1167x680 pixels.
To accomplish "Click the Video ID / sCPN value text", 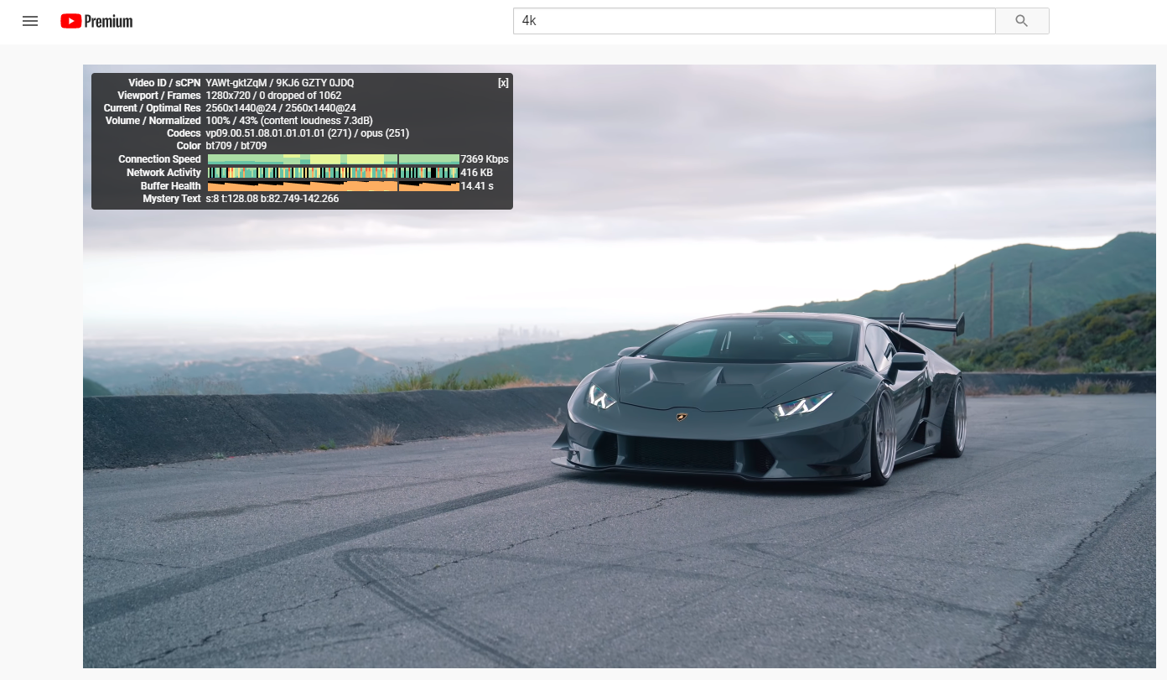I will (279, 83).
